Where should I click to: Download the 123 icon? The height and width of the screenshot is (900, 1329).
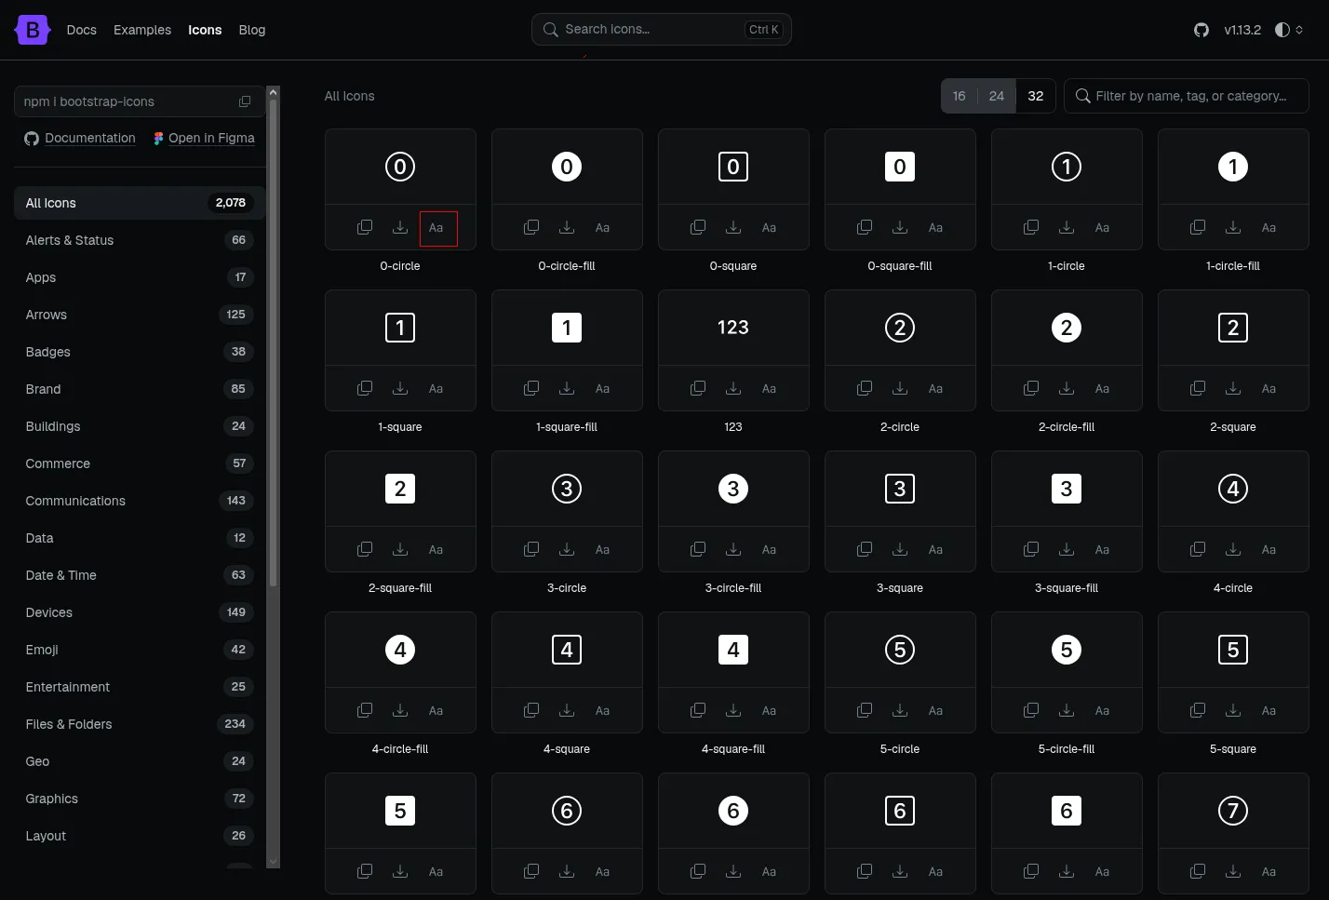coord(733,389)
